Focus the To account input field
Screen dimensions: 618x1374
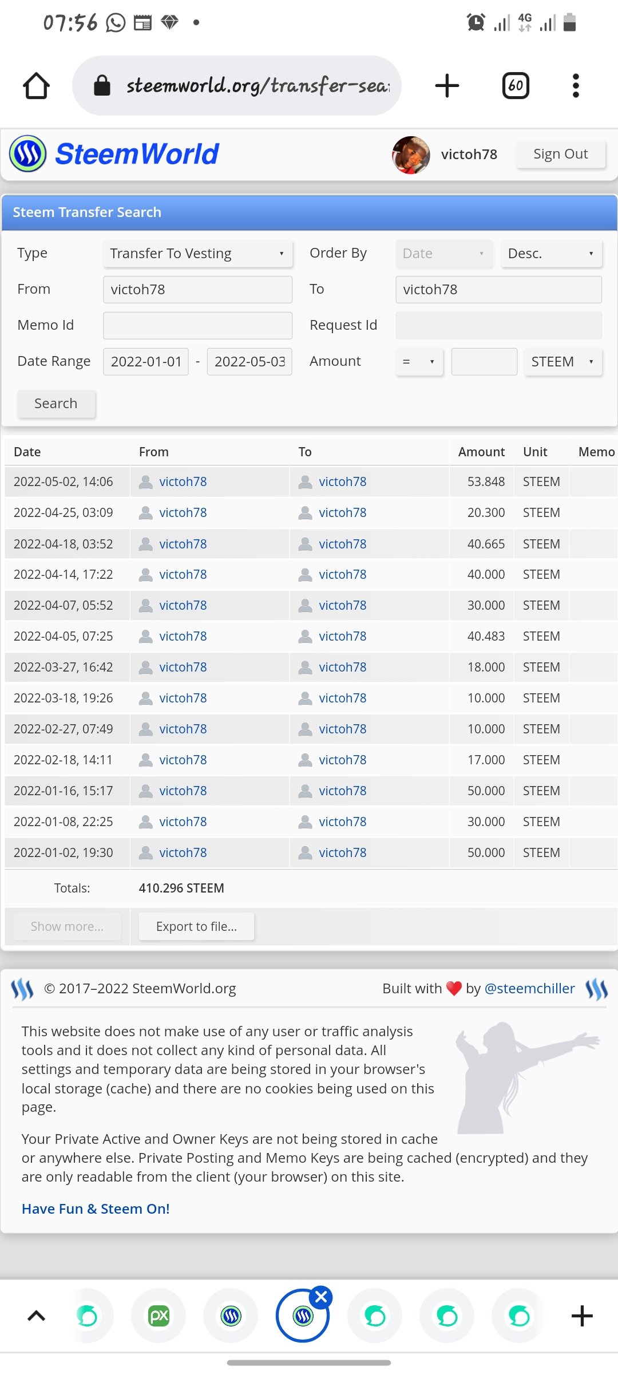499,290
